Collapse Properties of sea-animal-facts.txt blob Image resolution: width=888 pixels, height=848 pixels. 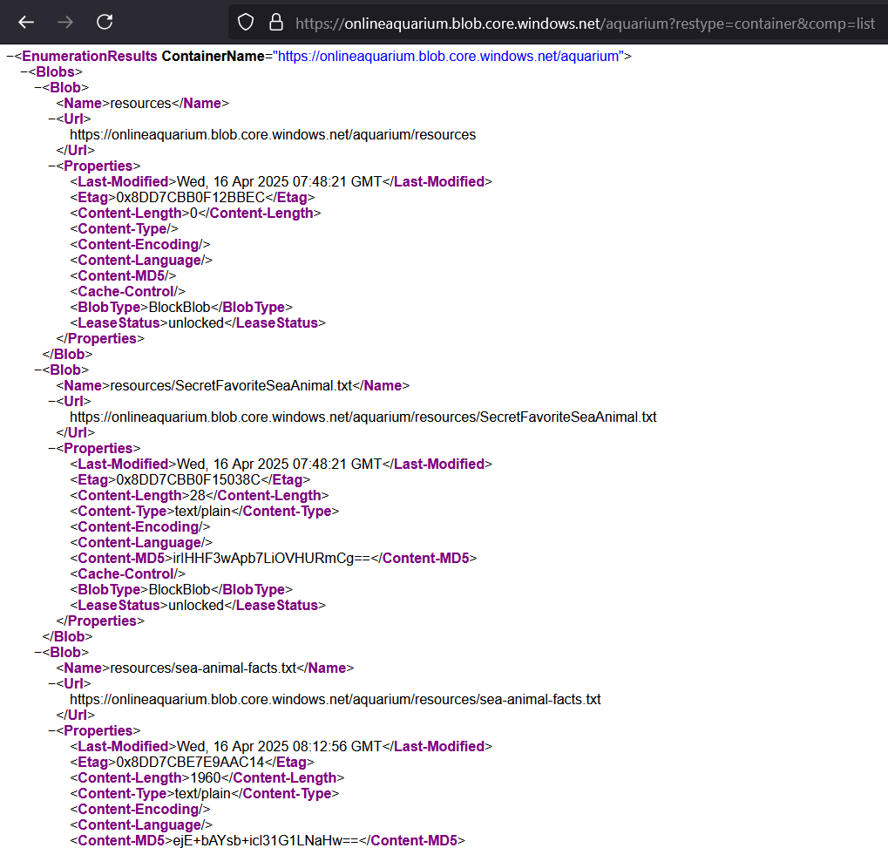[51, 731]
